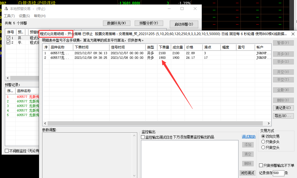
Task: Open the 设置(S) menu
Action: [24, 16]
